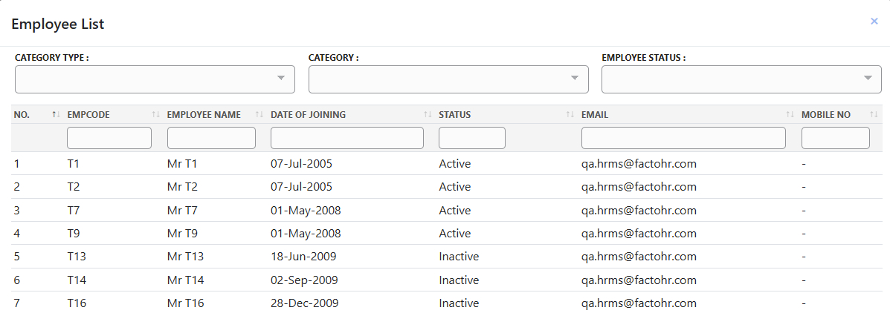
Task: Focus the Mobile No filter input
Action: (835, 138)
